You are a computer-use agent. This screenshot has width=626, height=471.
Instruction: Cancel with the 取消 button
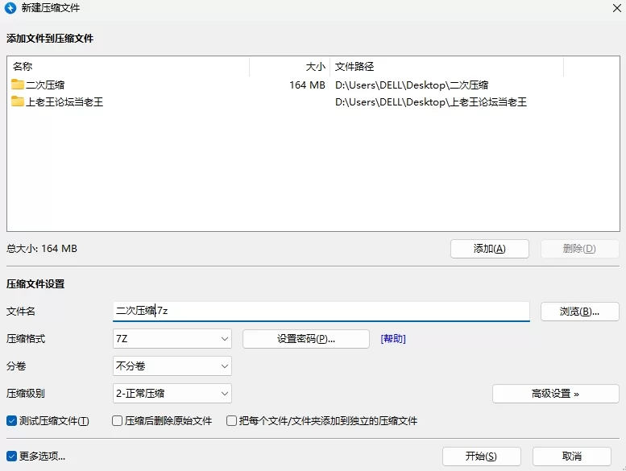click(x=572, y=457)
